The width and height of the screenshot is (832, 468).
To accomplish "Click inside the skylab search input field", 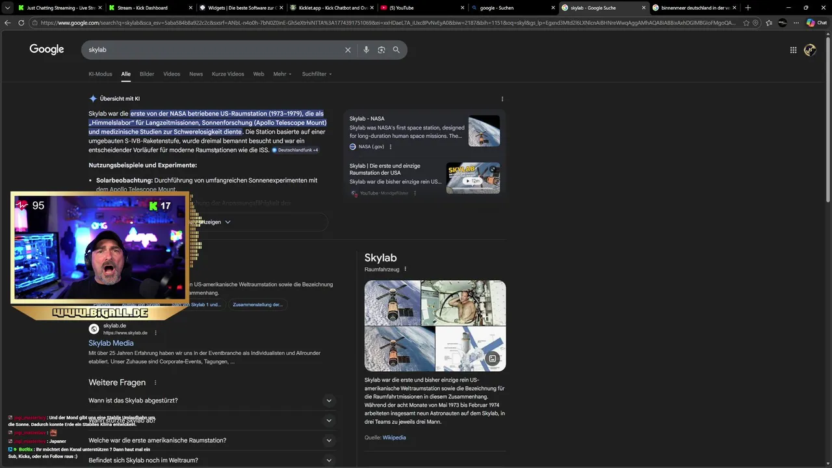I will [214, 50].
